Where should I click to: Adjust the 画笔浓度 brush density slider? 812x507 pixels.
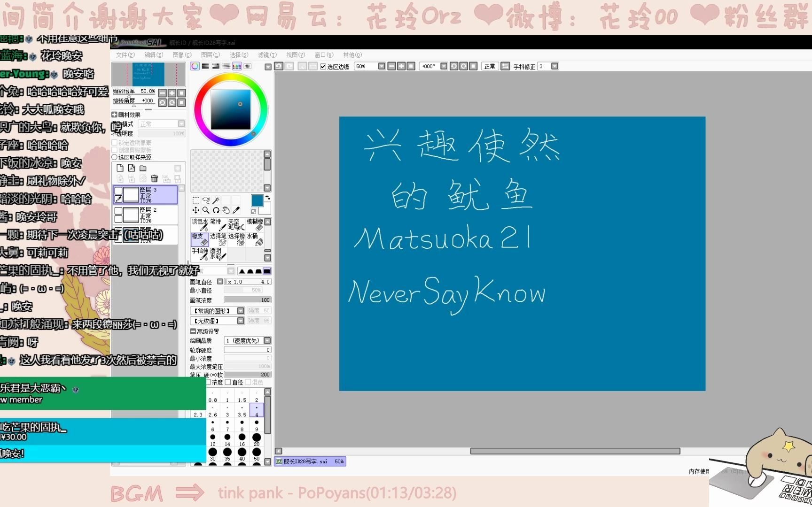click(248, 300)
